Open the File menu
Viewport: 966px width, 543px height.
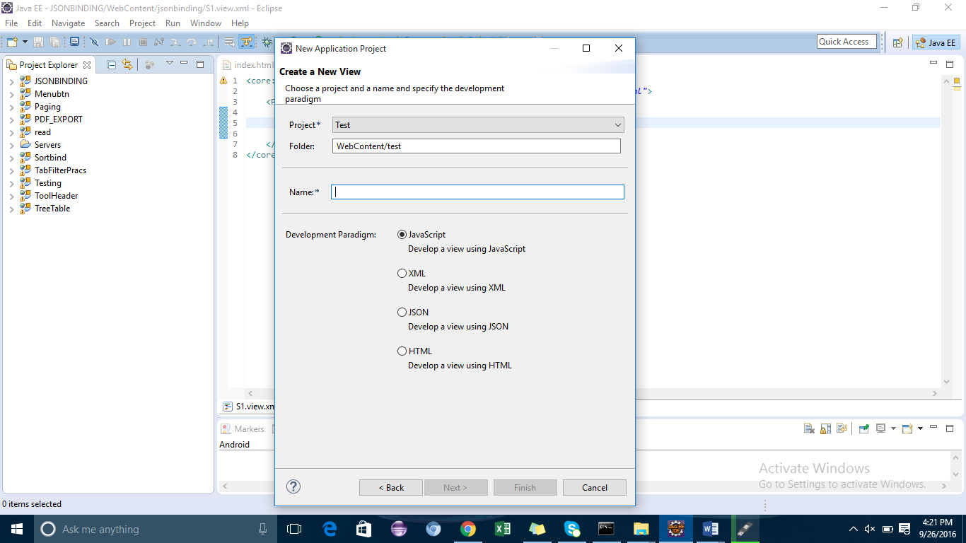point(11,23)
